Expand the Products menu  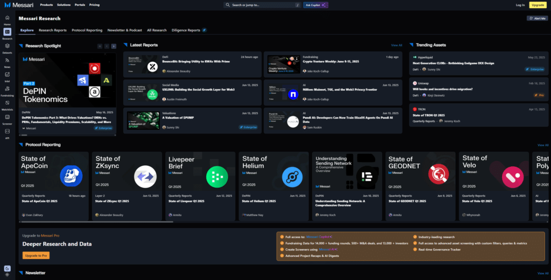coord(46,5)
